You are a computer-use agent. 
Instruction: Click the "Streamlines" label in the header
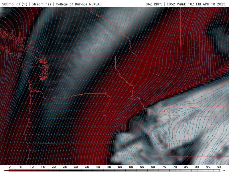(x=42, y=4)
